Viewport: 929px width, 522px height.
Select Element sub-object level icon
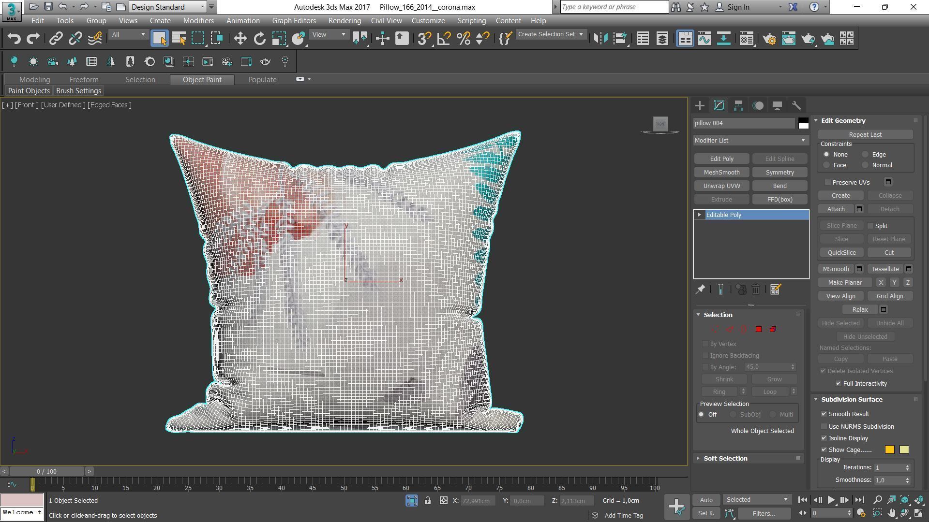(x=773, y=330)
